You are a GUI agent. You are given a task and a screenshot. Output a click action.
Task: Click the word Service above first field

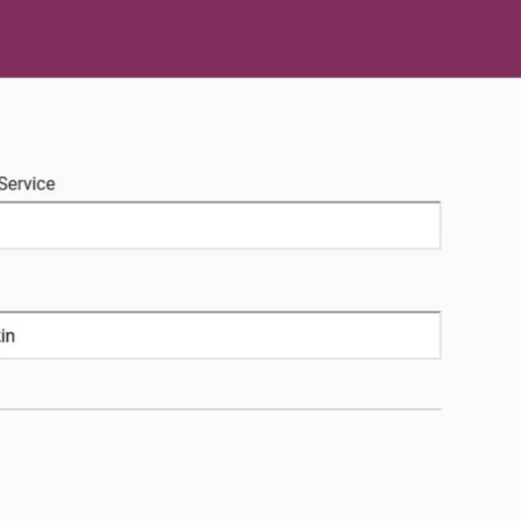pos(27,184)
